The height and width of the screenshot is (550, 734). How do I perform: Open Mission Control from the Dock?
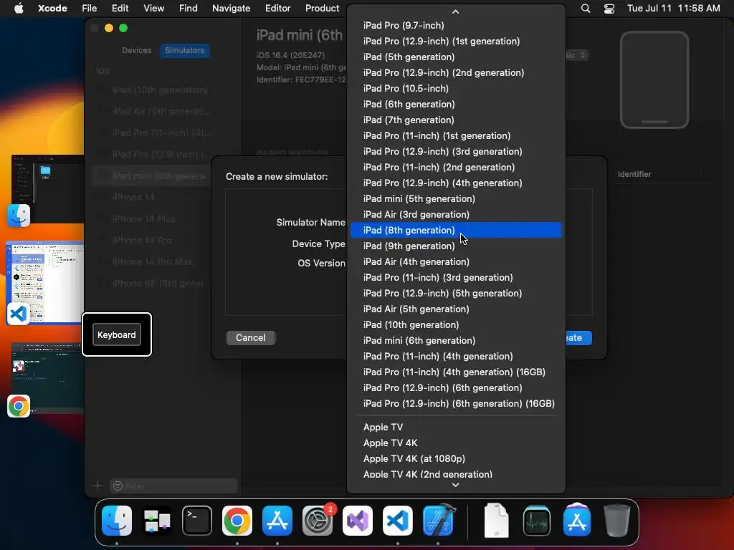pos(157,521)
